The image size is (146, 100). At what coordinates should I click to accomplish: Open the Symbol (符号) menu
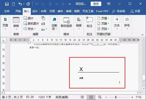127,23
